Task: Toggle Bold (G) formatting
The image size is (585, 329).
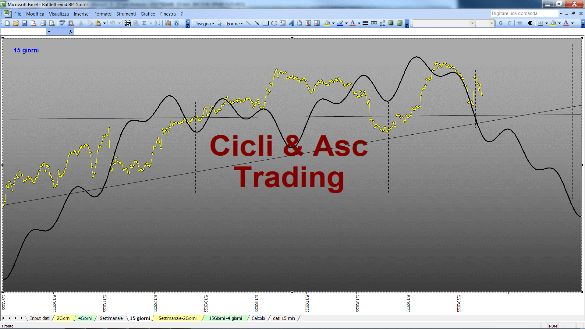Action: point(501,23)
